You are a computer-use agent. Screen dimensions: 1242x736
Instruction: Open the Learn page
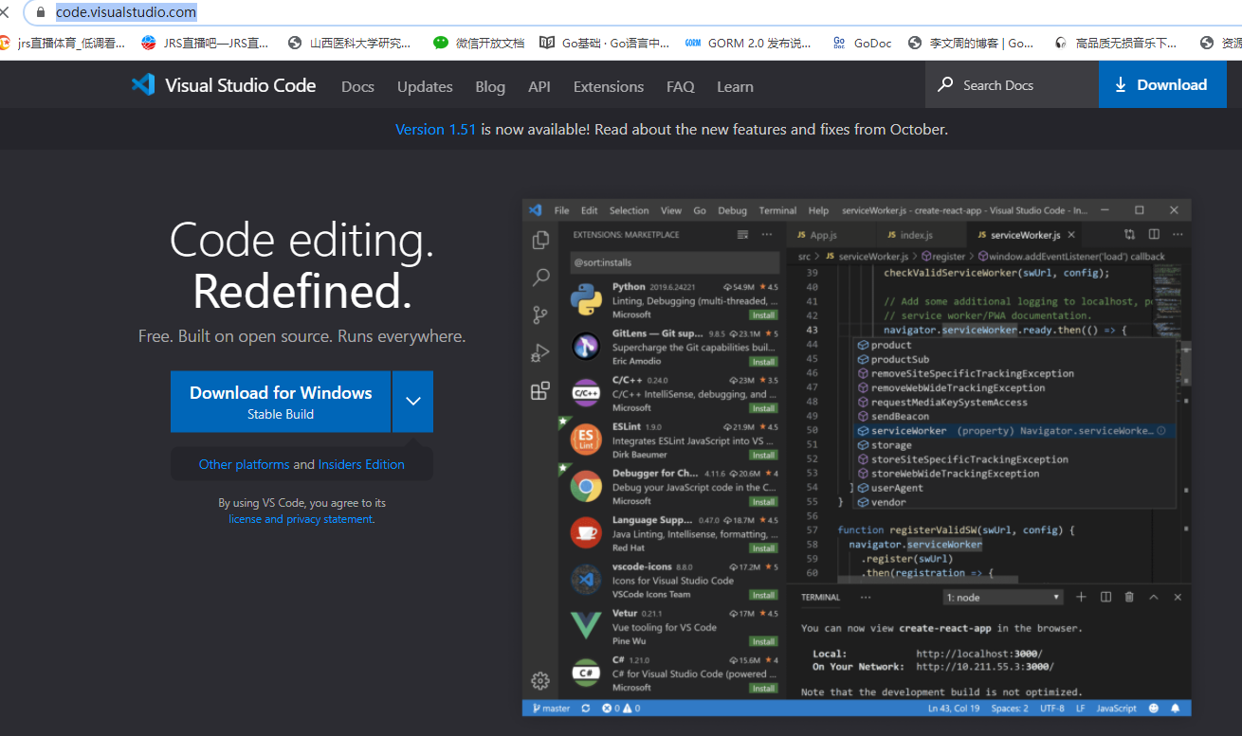coord(735,86)
